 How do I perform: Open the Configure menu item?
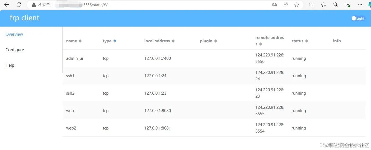[15, 50]
